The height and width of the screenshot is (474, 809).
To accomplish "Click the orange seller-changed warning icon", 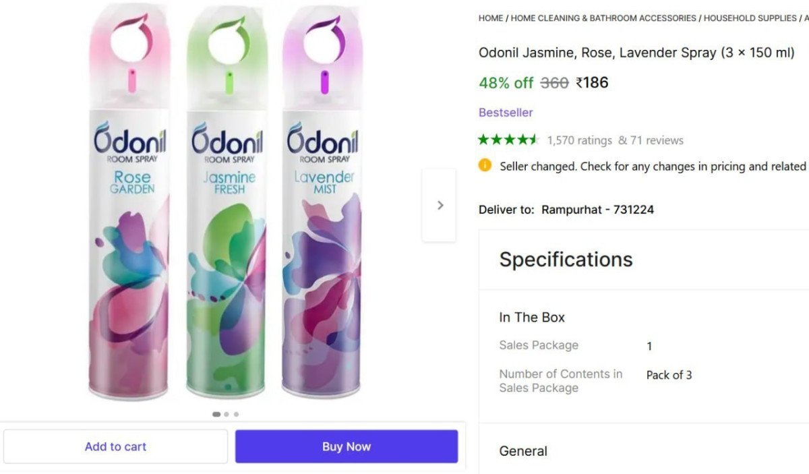I will [484, 165].
